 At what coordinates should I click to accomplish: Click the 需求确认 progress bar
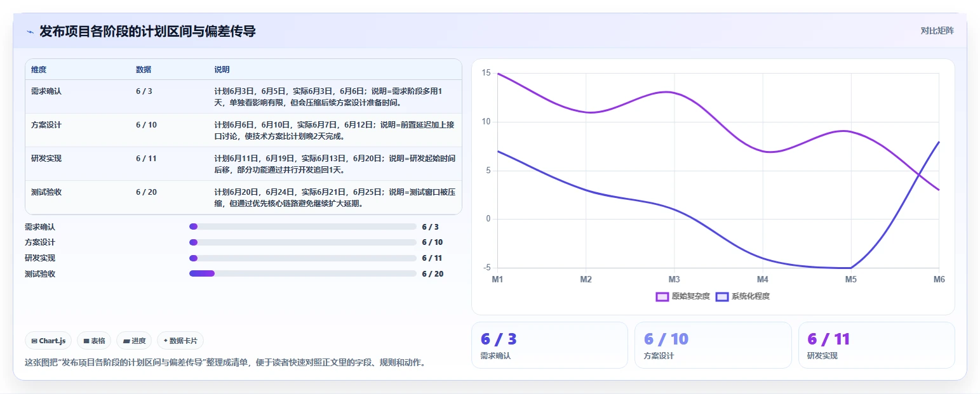point(303,227)
